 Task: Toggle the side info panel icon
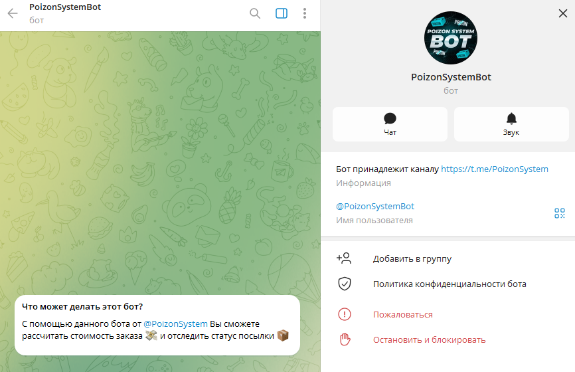(x=282, y=13)
